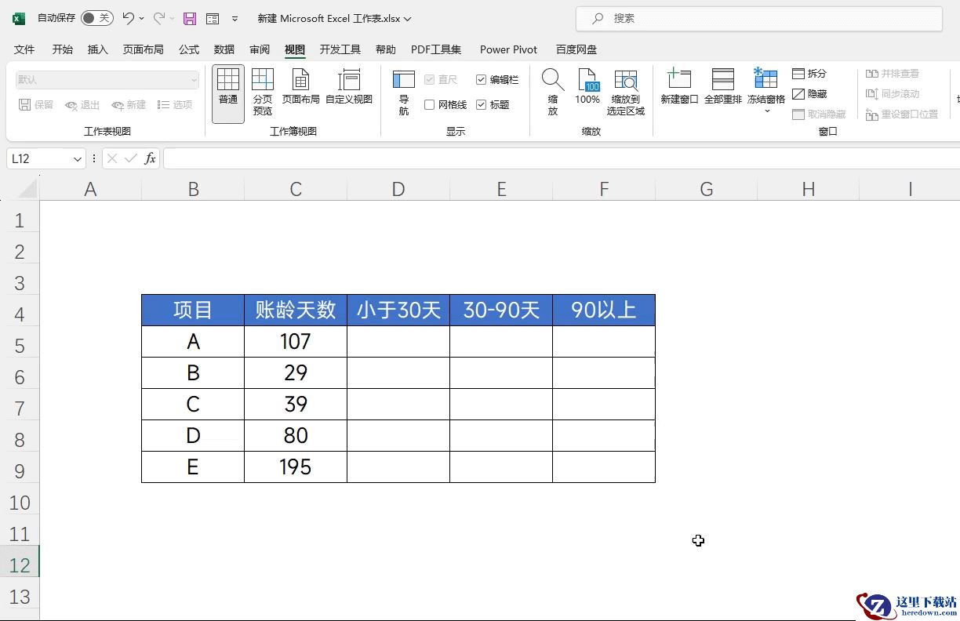Open the Redo history dropdown arrow
960x621 pixels.
click(x=172, y=18)
